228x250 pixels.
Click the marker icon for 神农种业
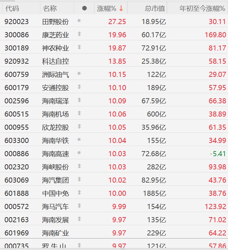click(x=79, y=47)
